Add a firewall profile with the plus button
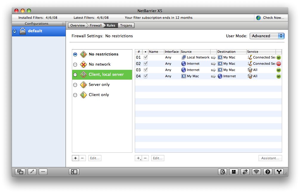This screenshot has width=300, height=193. [x=75, y=158]
